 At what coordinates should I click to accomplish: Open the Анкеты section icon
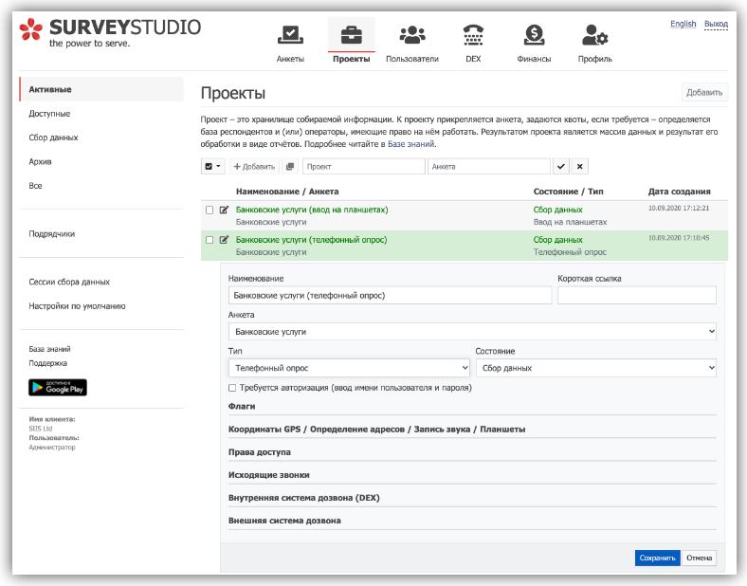coord(290,35)
